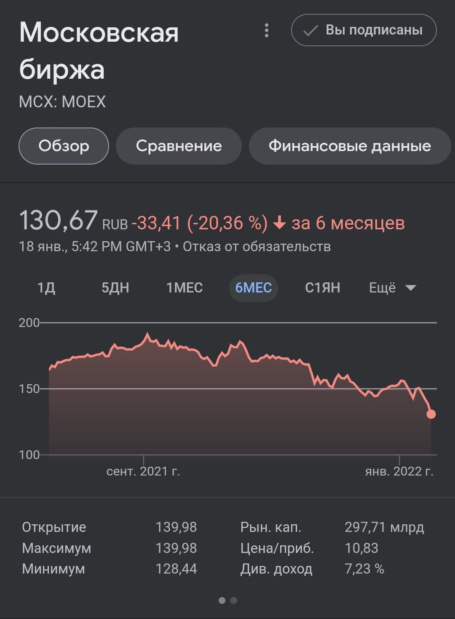Click the dropdown arrow beside Ещё
This screenshot has width=455, height=619.
[411, 288]
